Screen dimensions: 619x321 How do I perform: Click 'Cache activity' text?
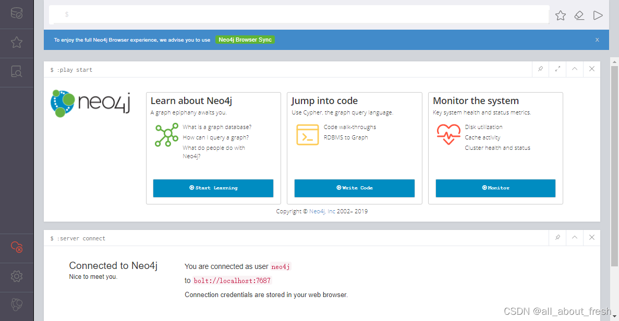[x=482, y=137]
